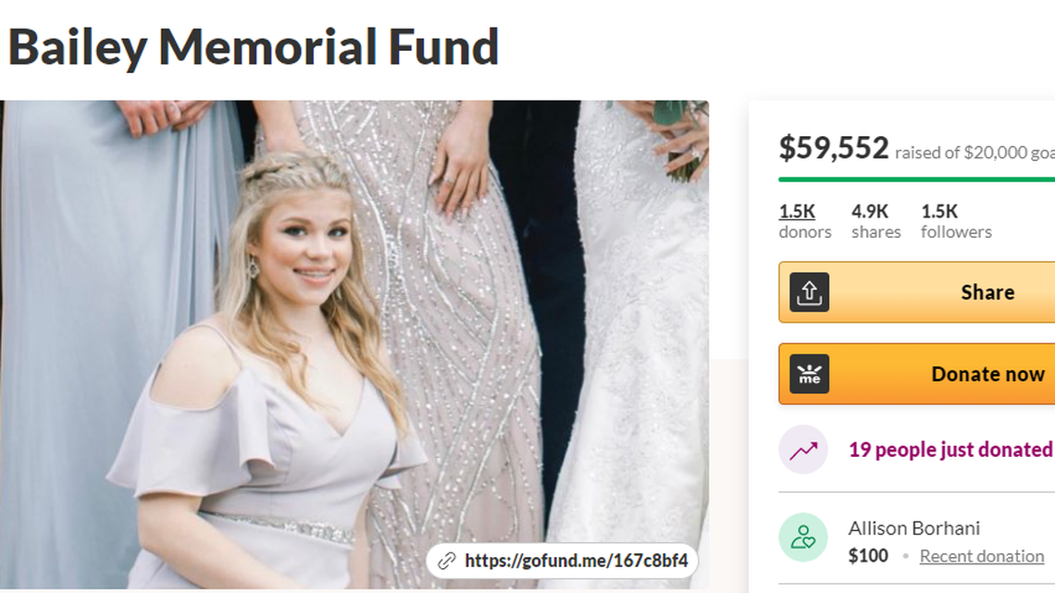Click the Share button label

click(x=987, y=292)
